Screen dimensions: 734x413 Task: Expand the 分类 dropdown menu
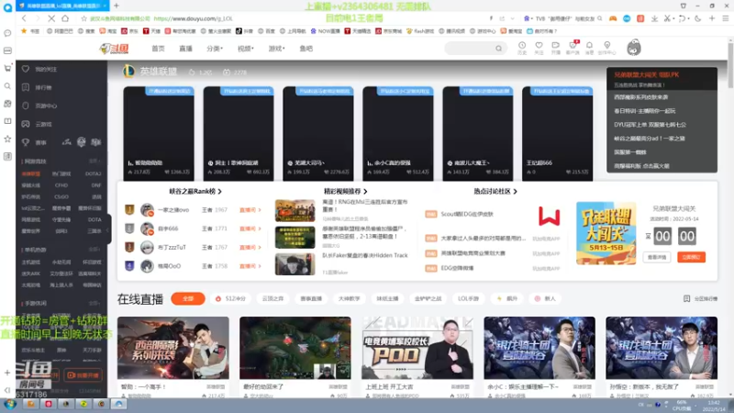pos(215,49)
